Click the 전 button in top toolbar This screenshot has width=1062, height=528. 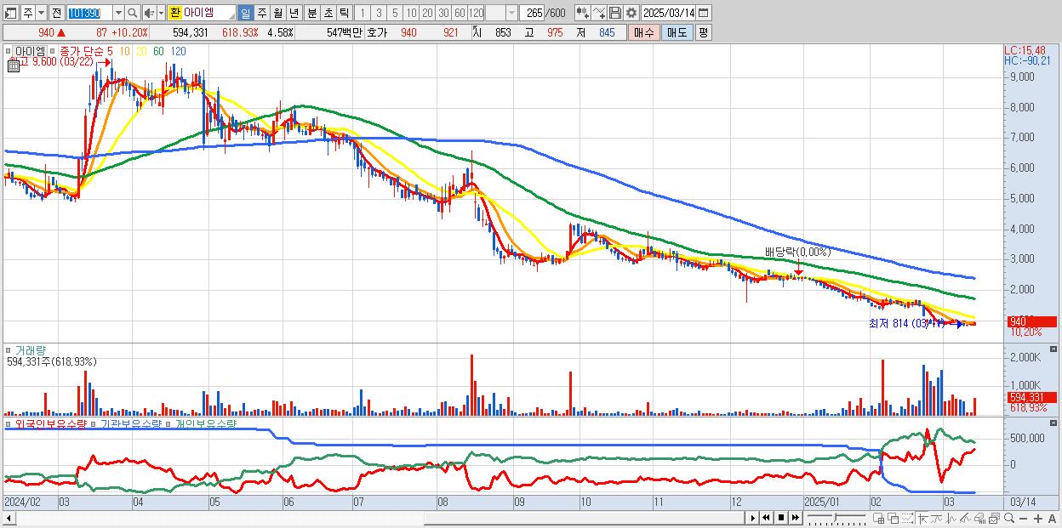click(56, 13)
